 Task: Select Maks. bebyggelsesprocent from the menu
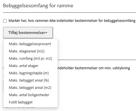coord(31,44)
